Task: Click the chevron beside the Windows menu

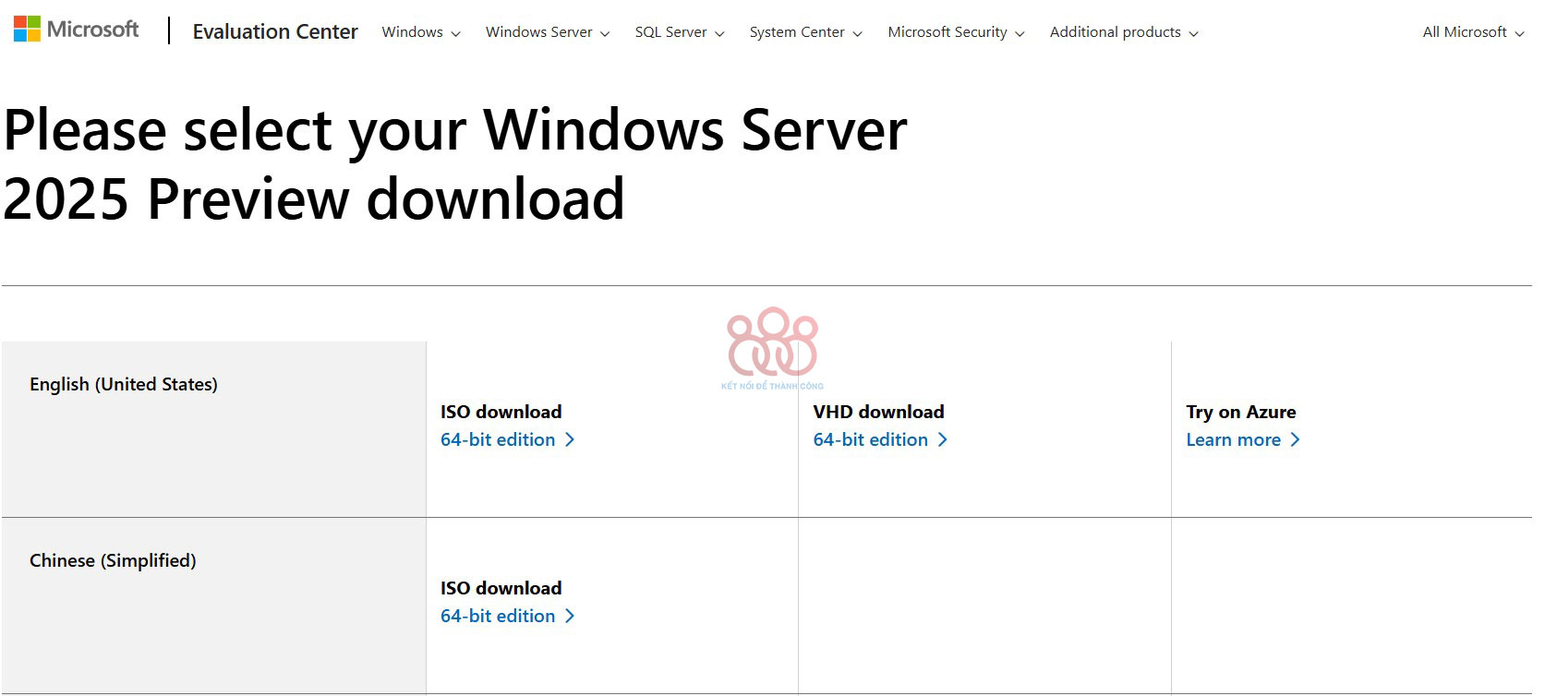Action: point(455,34)
